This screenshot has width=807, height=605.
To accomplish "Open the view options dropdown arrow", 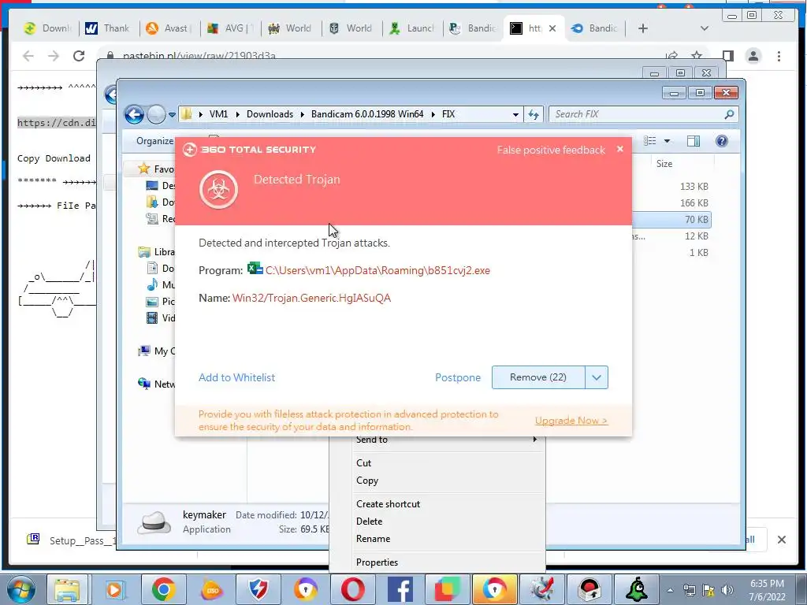I will click(667, 141).
